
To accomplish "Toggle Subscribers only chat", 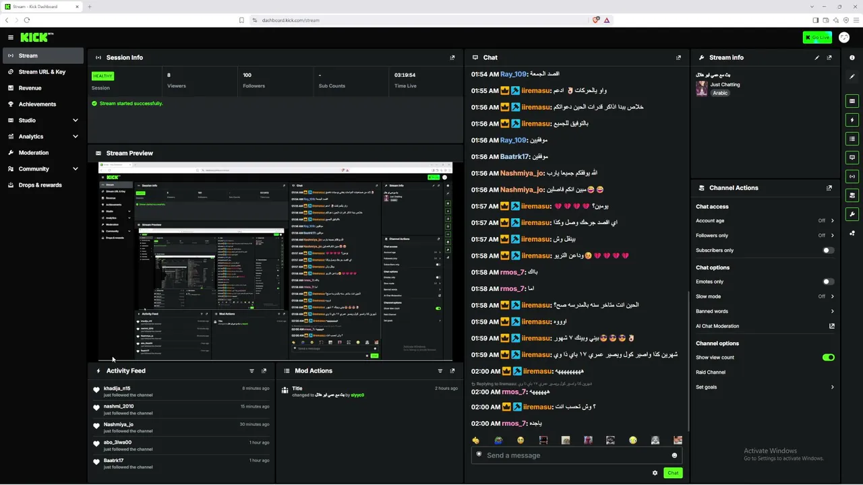I will coord(829,251).
